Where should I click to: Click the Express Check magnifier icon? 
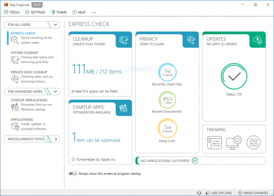(15, 40)
